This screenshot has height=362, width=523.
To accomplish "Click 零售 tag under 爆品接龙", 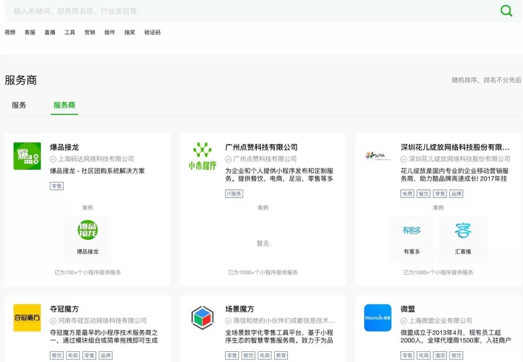I will pyautogui.click(x=57, y=186).
